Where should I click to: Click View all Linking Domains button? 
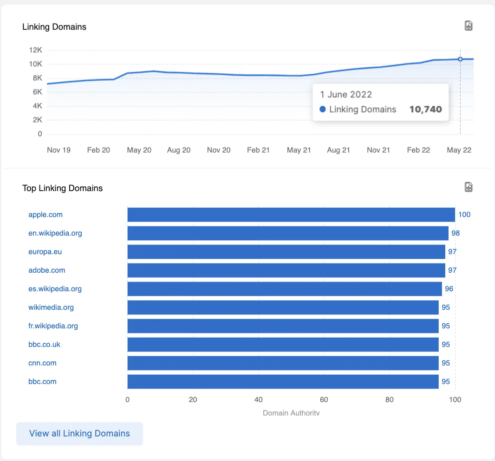[79, 434]
